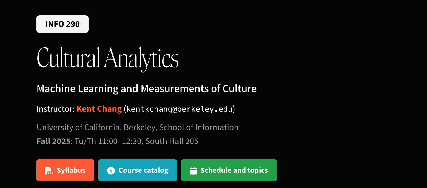This screenshot has height=188, width=427.
Task: Click the word Cultural in the heading
Action: click(68, 58)
